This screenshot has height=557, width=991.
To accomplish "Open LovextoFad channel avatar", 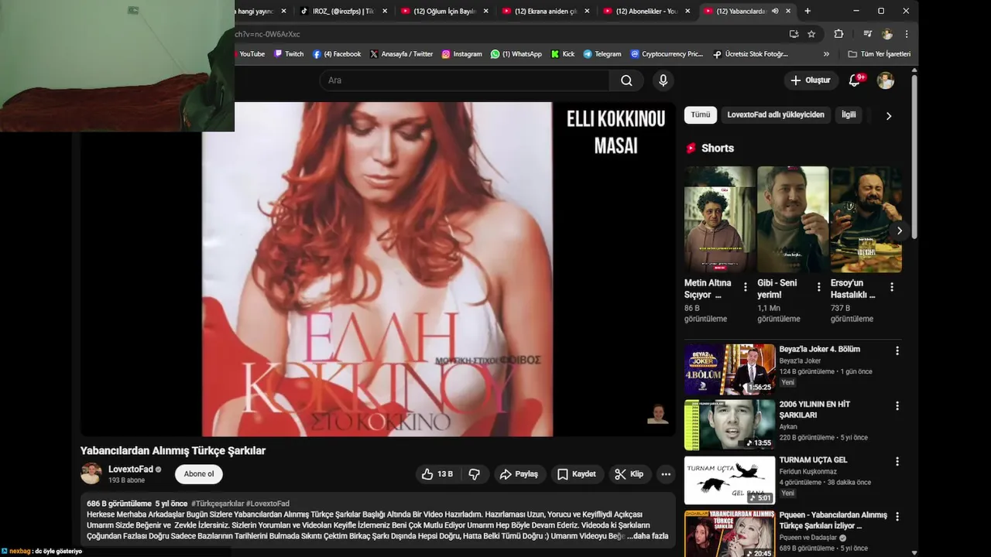I will click(91, 473).
